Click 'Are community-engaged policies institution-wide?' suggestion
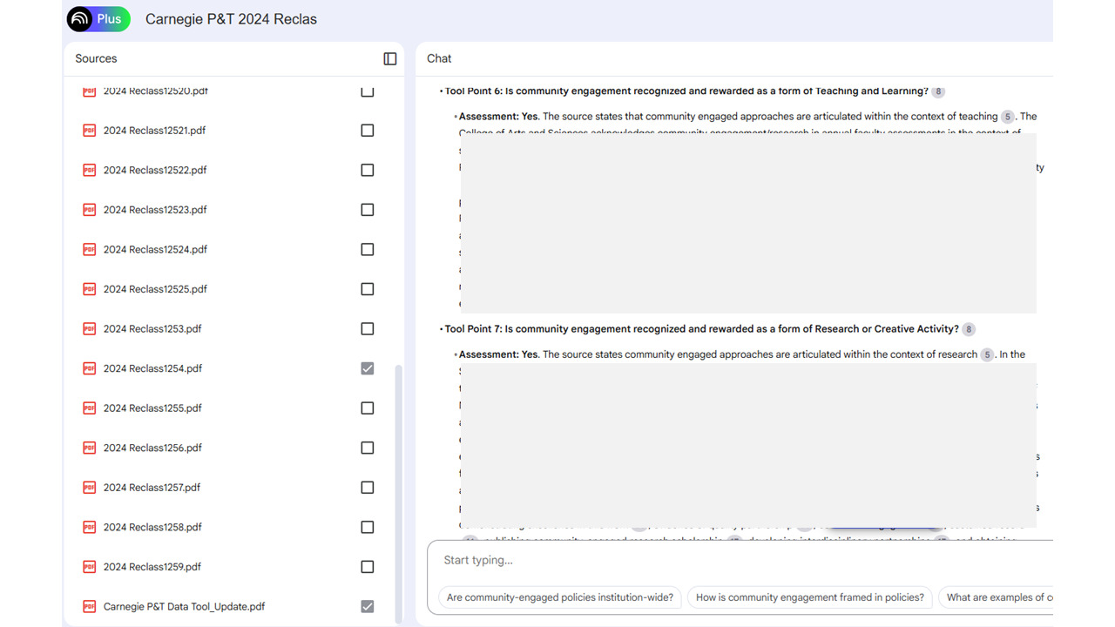Image resolution: width=1115 pixels, height=627 pixels. (559, 597)
